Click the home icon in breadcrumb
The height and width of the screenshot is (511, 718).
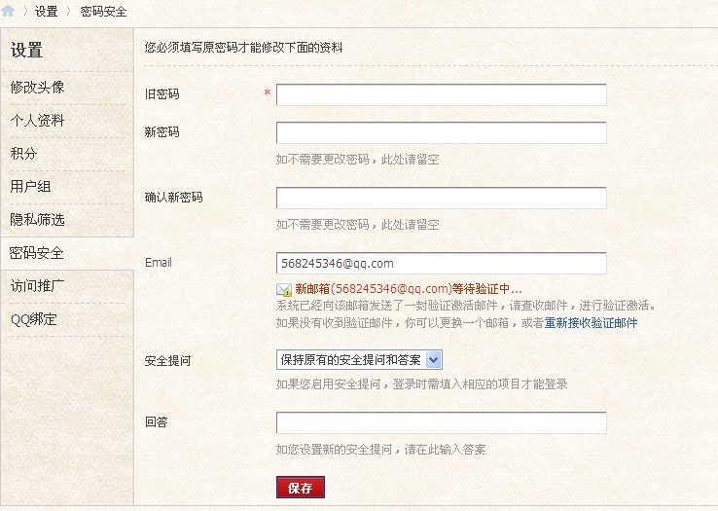click(9, 11)
